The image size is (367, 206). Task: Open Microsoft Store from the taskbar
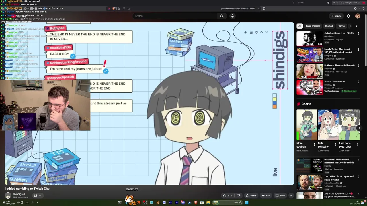[202, 203]
